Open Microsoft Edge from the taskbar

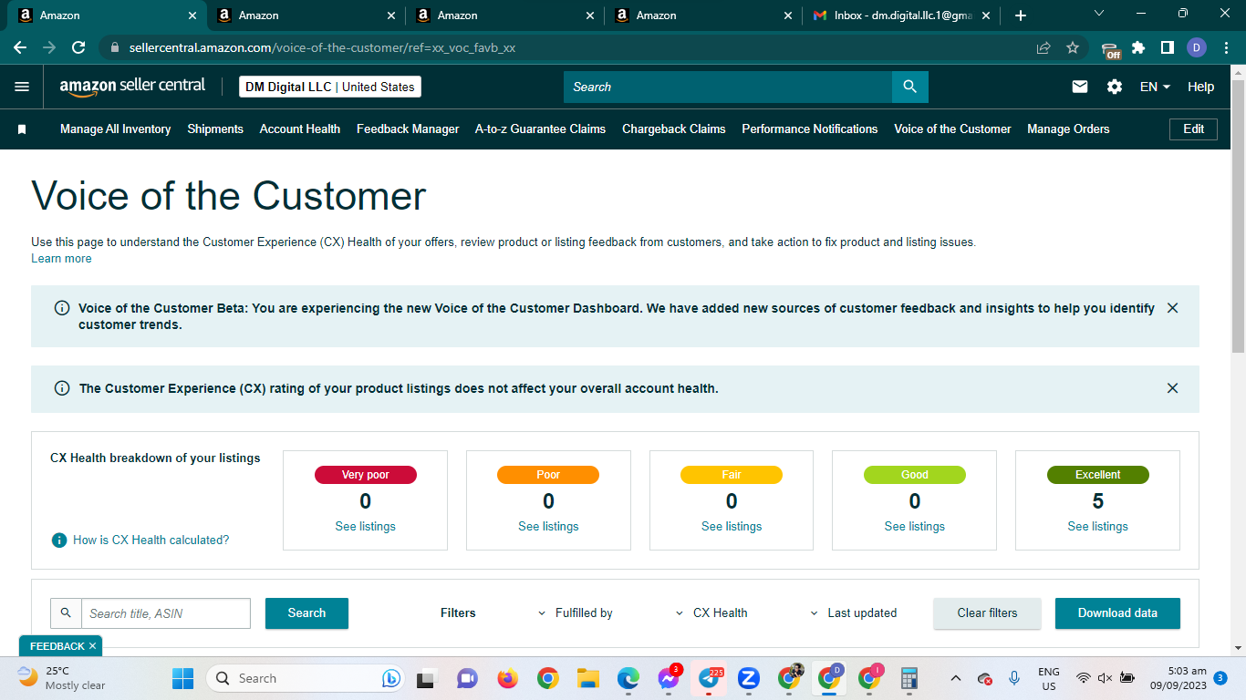coord(628,678)
